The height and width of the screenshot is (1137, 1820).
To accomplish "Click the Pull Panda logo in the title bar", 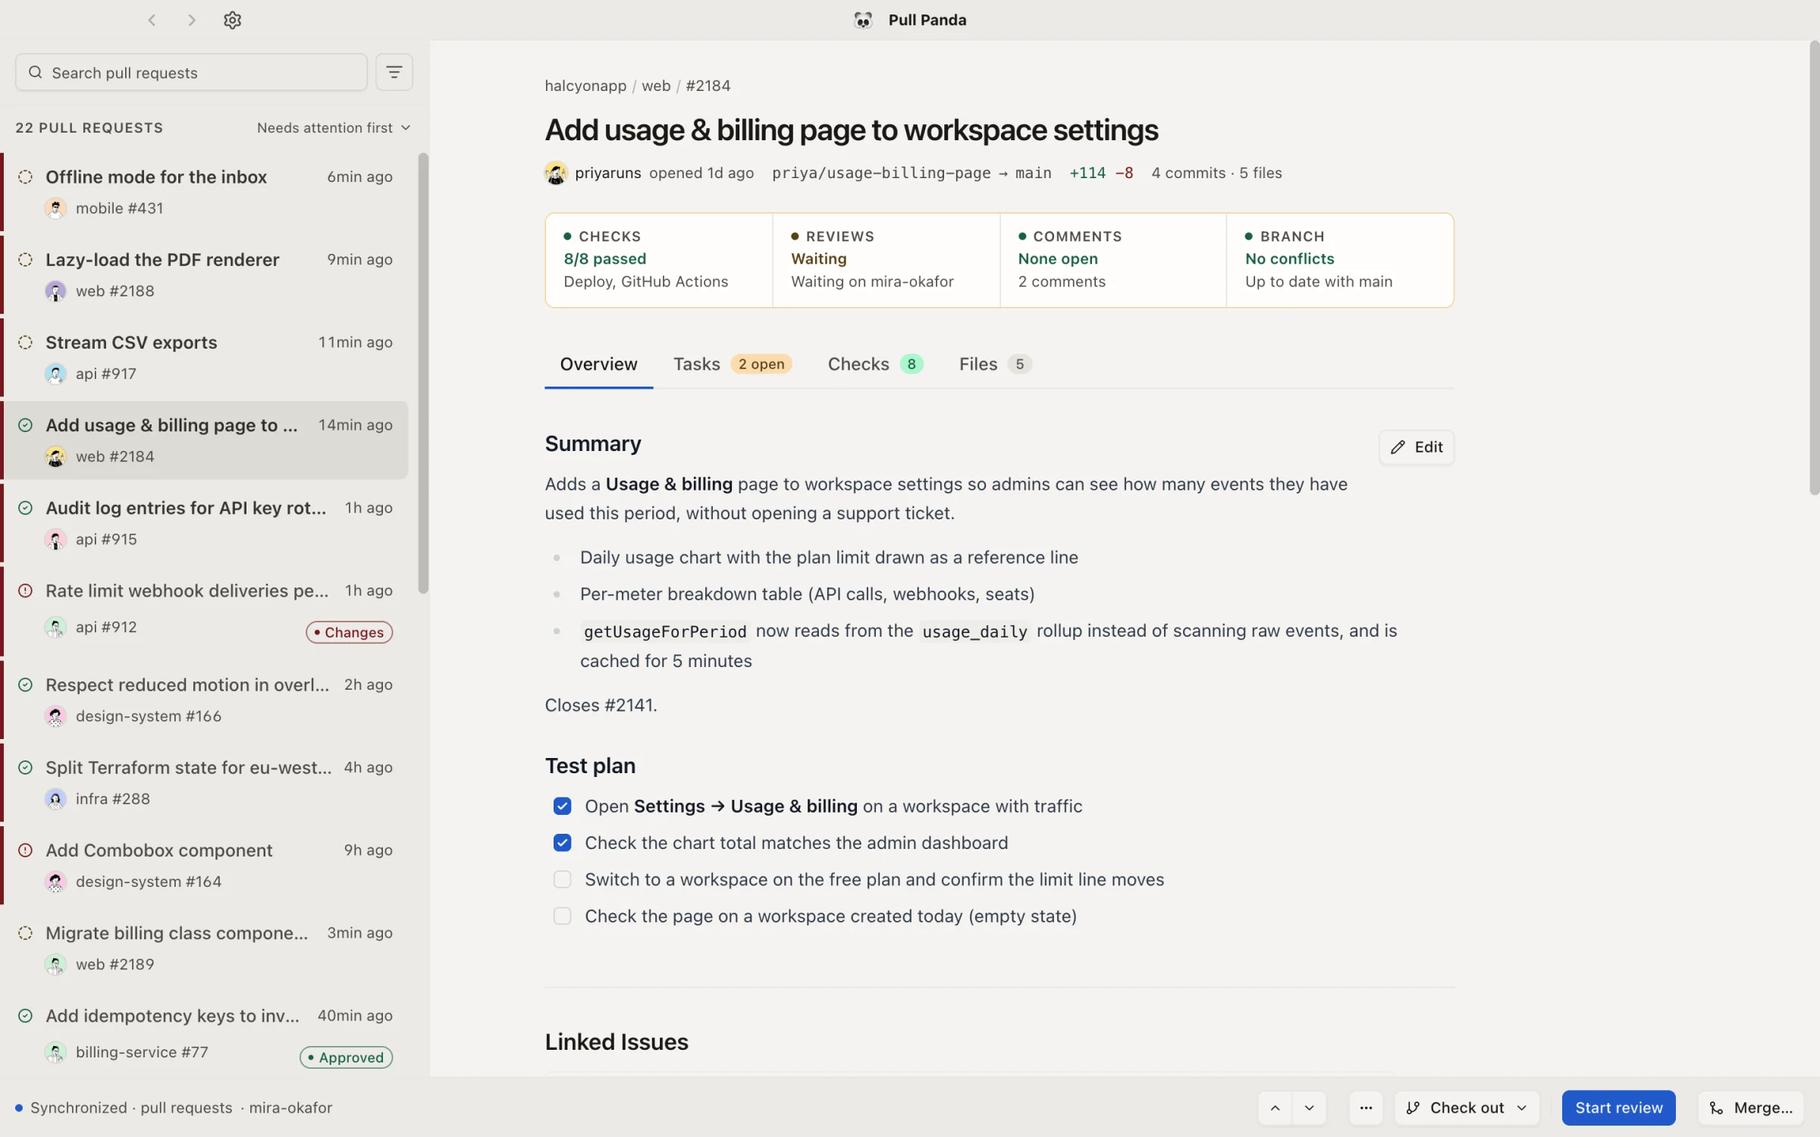I will (863, 20).
